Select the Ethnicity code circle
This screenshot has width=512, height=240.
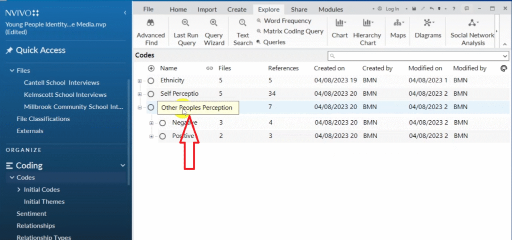[151, 81]
